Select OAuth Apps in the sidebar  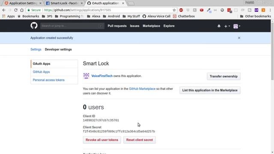point(54,64)
